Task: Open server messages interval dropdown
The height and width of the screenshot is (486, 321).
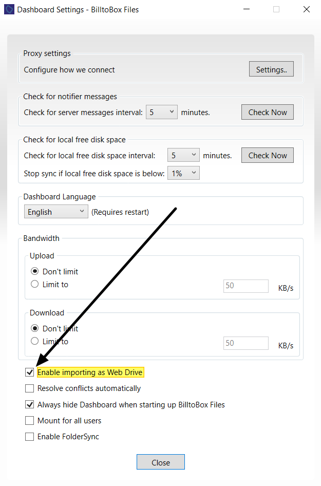Action: click(161, 112)
